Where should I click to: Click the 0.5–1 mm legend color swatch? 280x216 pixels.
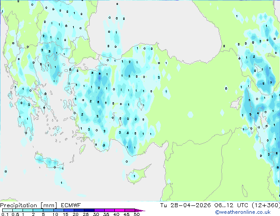18,210
